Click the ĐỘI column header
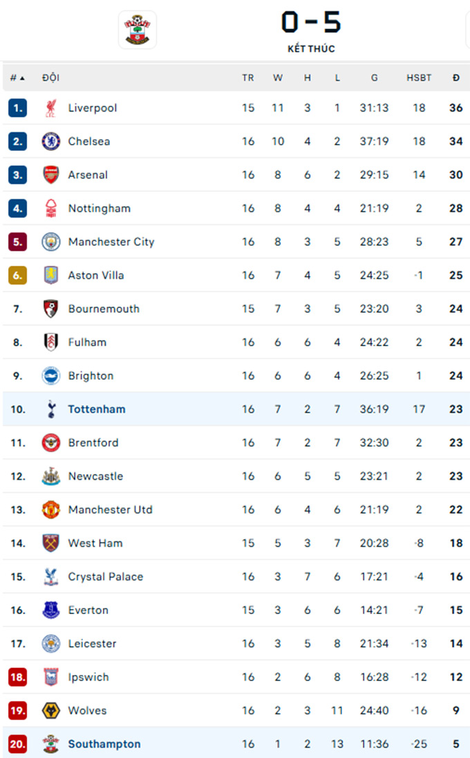The width and height of the screenshot is (470, 758). pos(50,78)
